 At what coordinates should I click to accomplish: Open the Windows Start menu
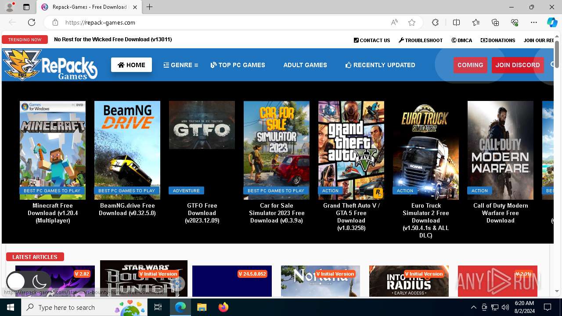[11, 307]
